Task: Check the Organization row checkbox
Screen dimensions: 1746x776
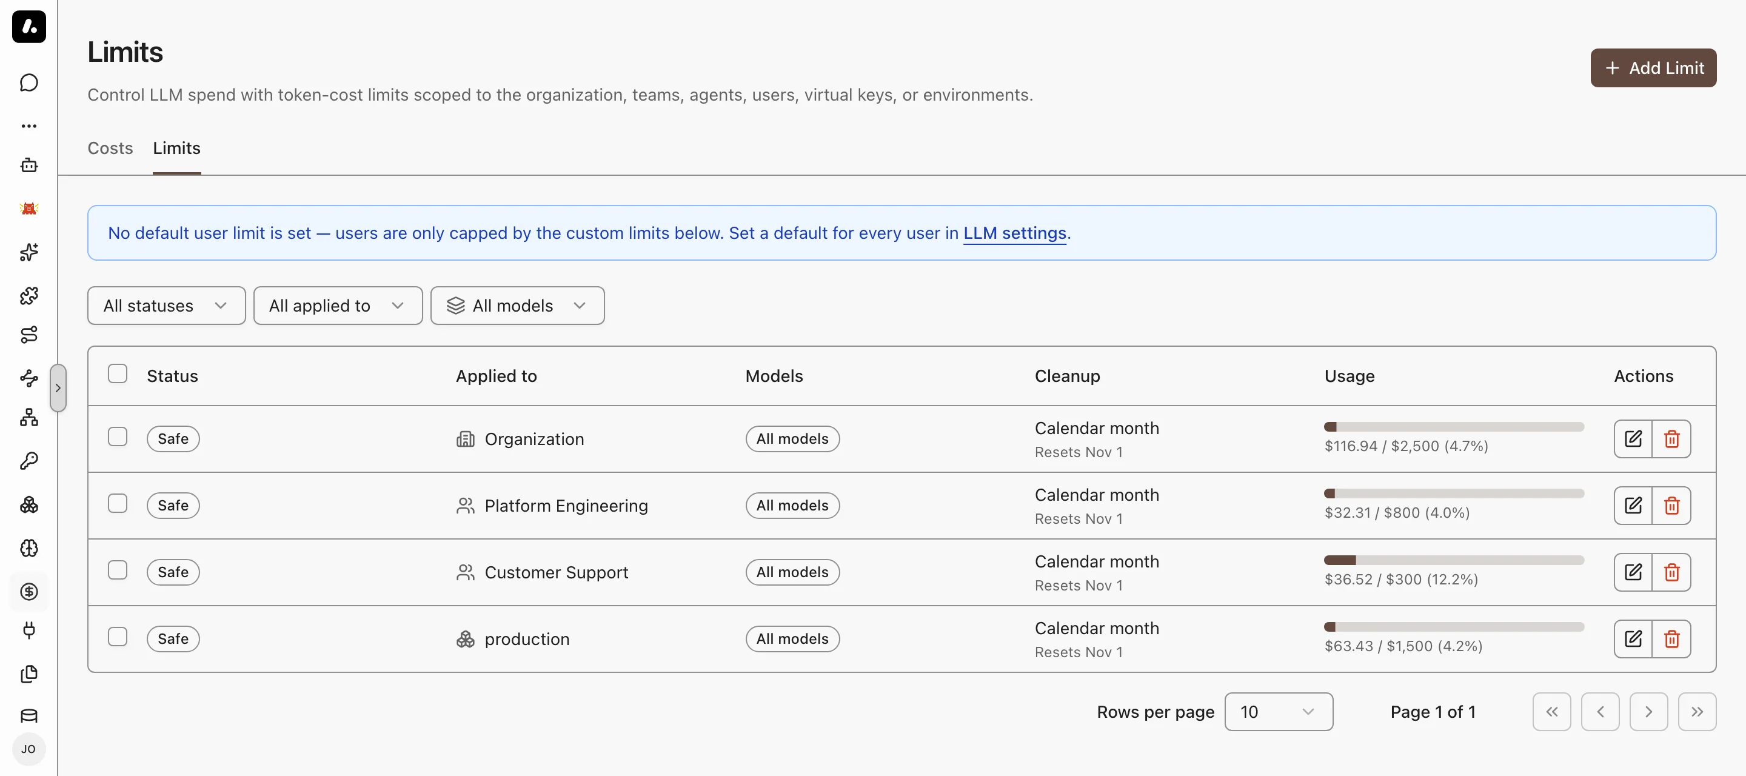Action: (x=118, y=437)
